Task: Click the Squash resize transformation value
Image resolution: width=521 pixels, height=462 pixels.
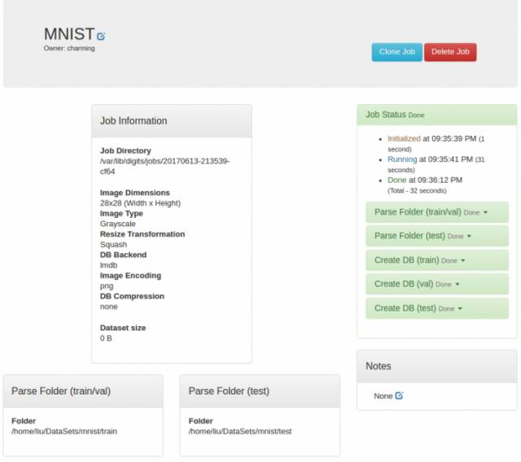Action: point(113,244)
